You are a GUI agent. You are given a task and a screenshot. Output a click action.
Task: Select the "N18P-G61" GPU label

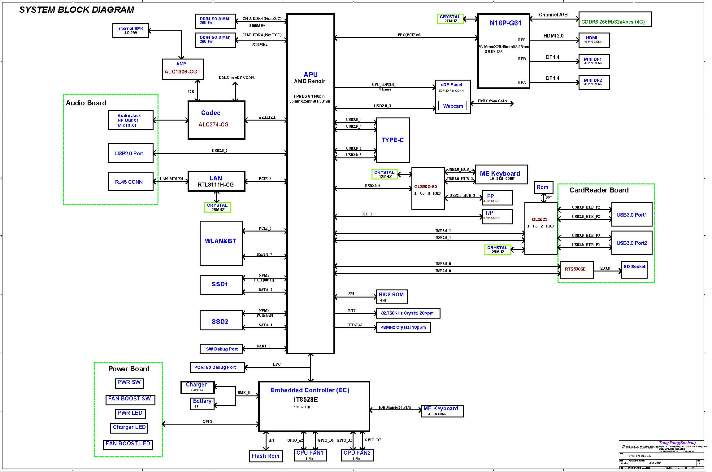[x=506, y=23]
